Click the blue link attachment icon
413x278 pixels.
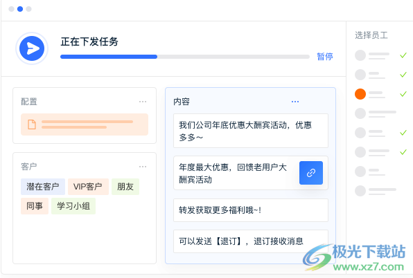[x=311, y=173]
